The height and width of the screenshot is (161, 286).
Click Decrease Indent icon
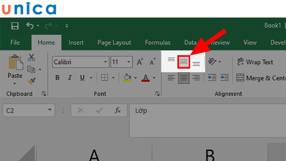coord(212,78)
